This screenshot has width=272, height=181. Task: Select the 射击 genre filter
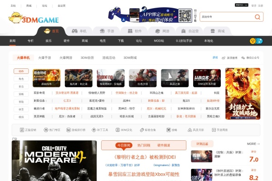(x=21, y=86)
